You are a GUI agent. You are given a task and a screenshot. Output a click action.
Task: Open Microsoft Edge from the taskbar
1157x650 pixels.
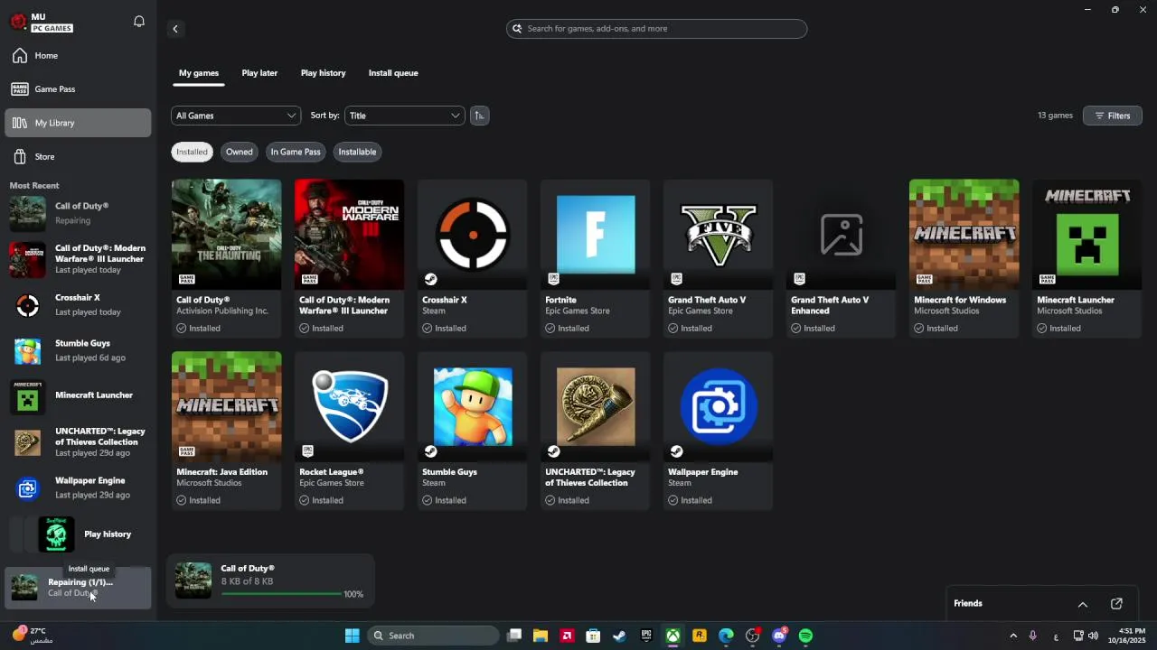[x=726, y=636]
